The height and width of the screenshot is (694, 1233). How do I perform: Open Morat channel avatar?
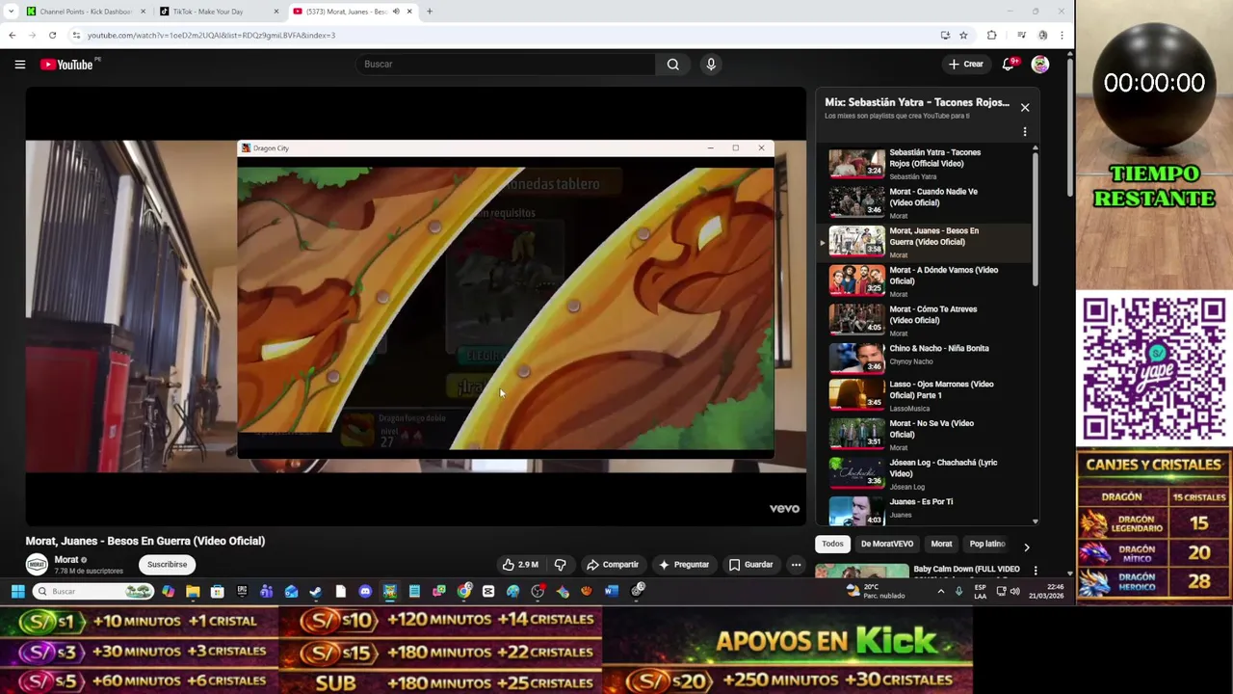coord(37,565)
